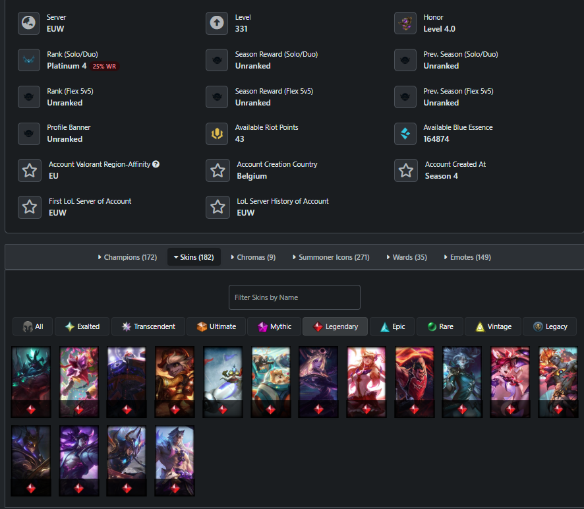
Task: Click the Season Reward (Flex 5v5) icon
Action: 217,97
